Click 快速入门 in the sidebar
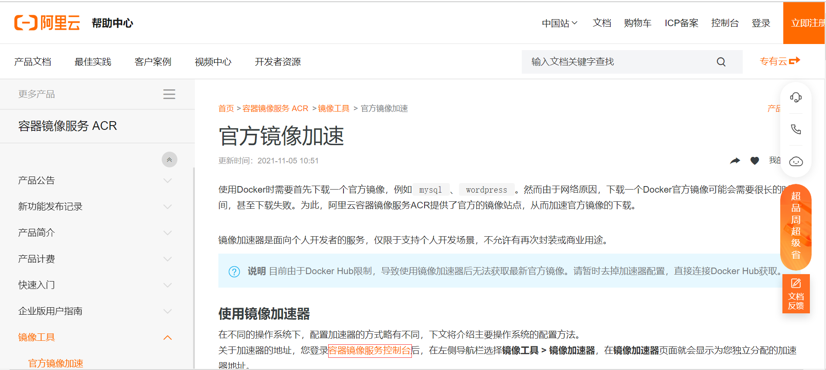 click(x=37, y=285)
